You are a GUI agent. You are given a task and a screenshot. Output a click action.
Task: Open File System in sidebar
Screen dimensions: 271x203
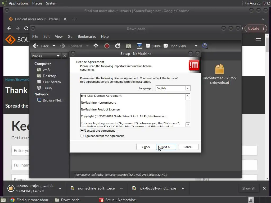pos(49,82)
